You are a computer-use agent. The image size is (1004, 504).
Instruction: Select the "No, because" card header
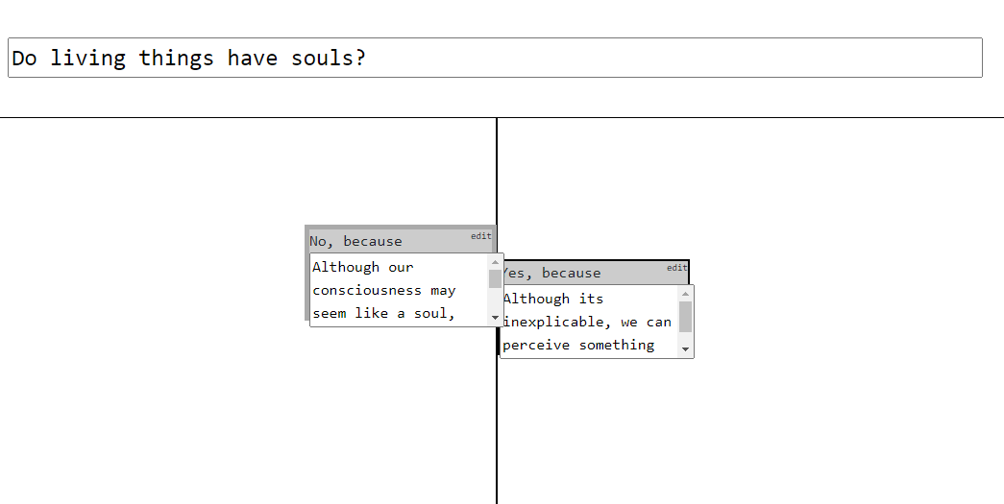click(401, 241)
